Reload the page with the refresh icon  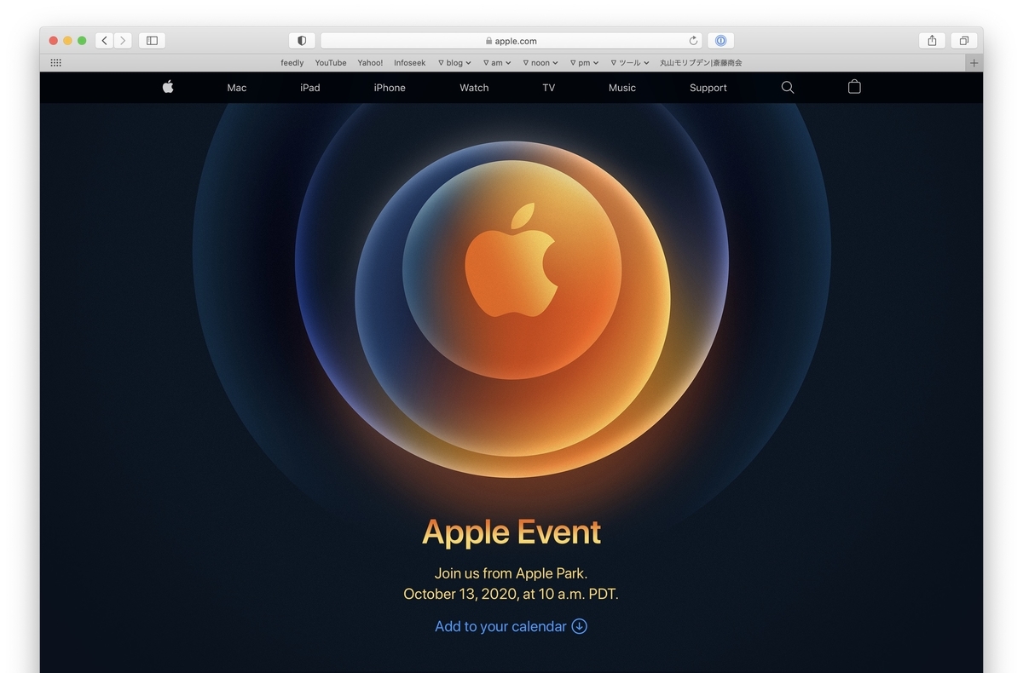click(694, 40)
